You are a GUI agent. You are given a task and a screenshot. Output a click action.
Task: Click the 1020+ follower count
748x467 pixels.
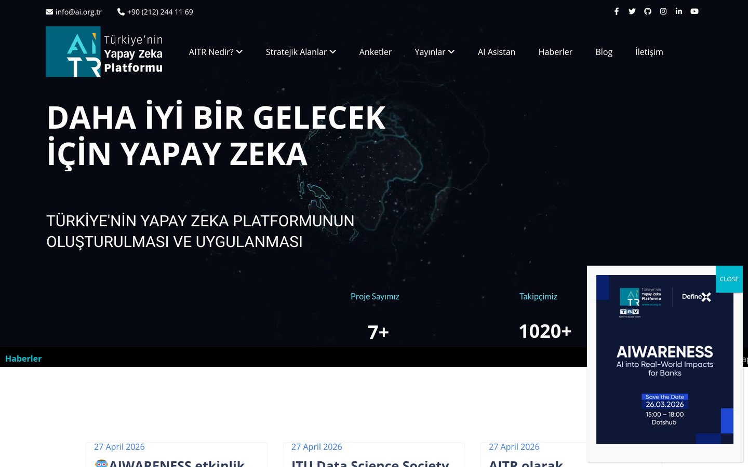click(x=545, y=331)
